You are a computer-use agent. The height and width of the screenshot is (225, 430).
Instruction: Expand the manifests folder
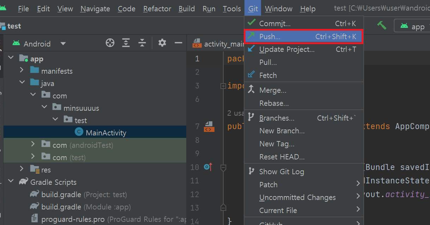click(22, 70)
